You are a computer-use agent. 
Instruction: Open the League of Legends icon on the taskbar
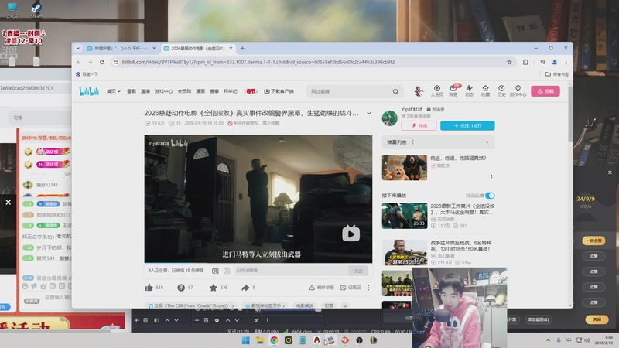tap(374, 340)
